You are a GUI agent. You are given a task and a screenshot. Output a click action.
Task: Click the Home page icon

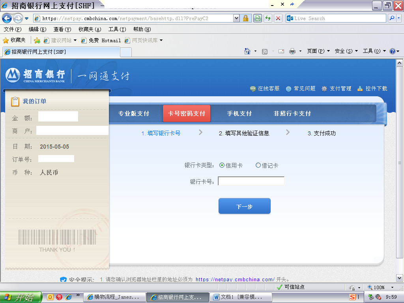(x=247, y=51)
